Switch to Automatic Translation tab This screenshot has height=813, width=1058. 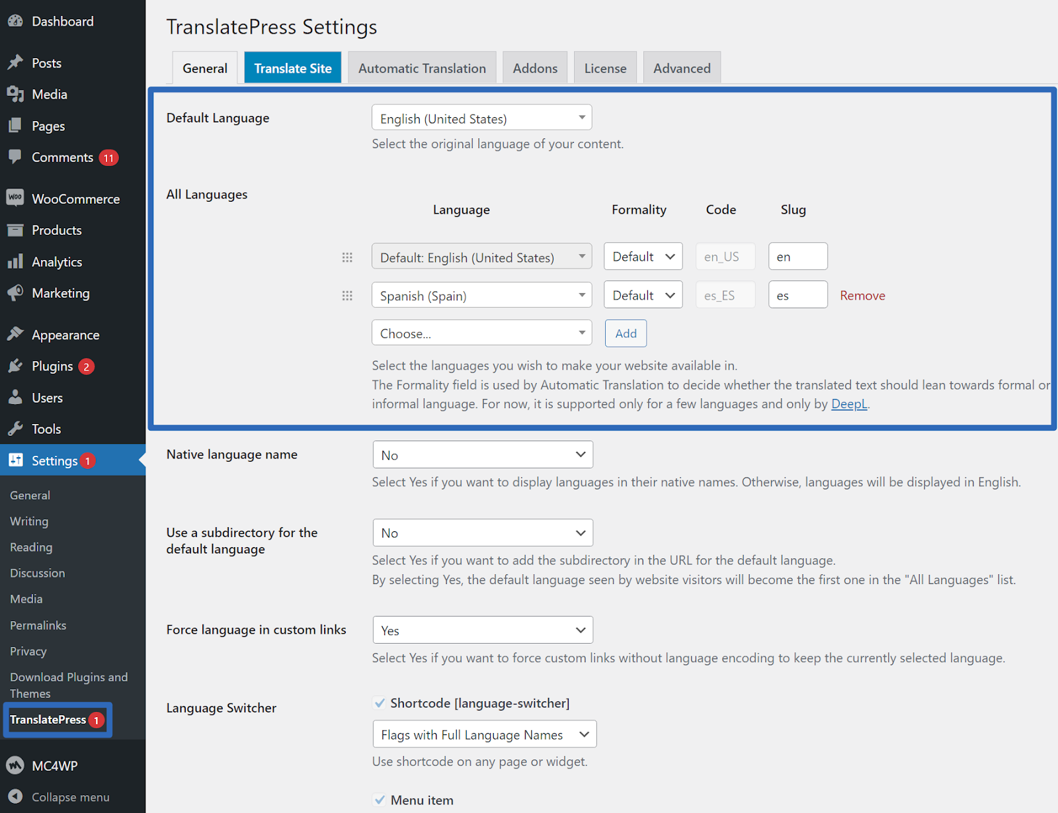(422, 68)
